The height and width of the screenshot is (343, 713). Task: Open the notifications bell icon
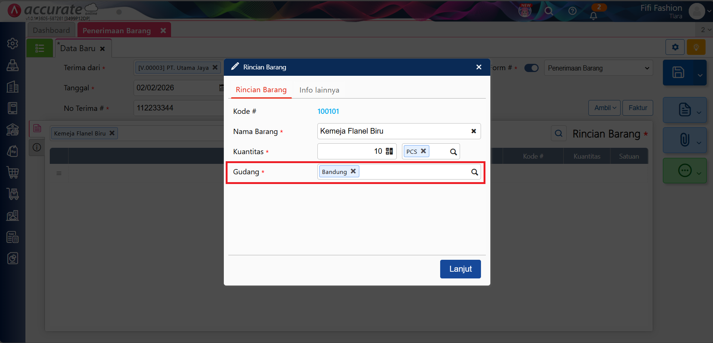point(593,16)
